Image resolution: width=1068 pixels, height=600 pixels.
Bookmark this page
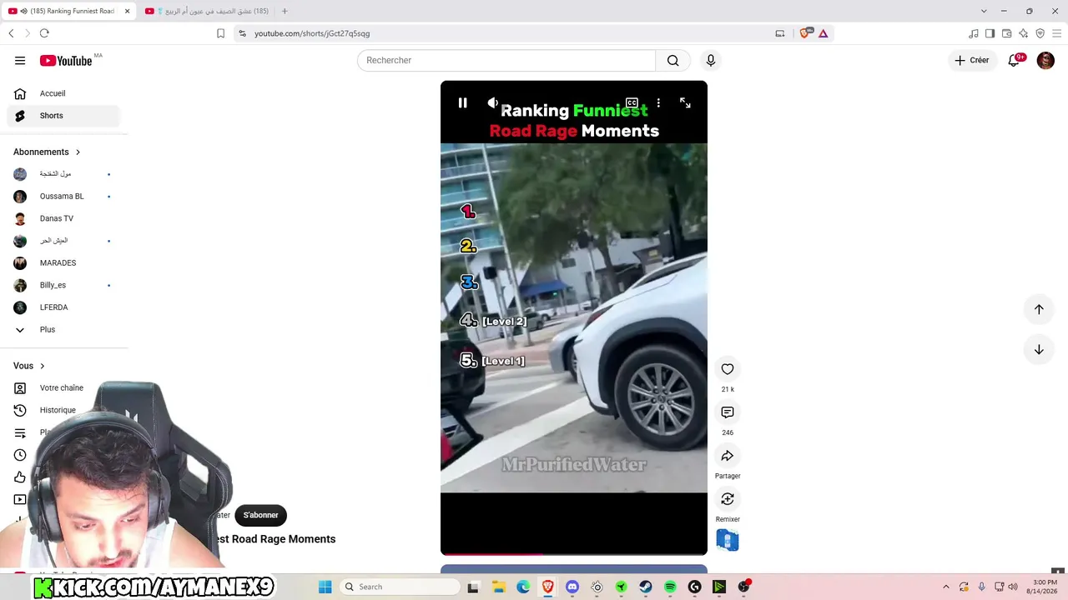220,33
